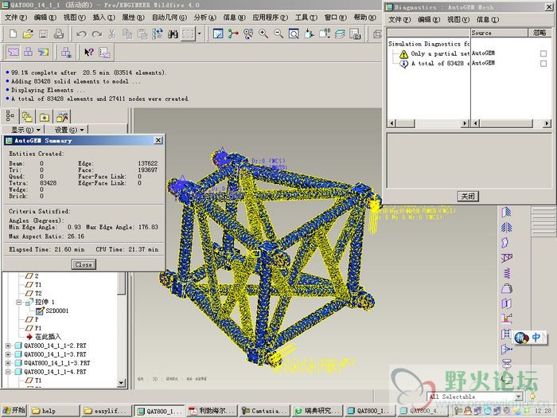The image size is (557, 418).
Task: Select 'A total of 83428' info row
Action: pos(434,63)
